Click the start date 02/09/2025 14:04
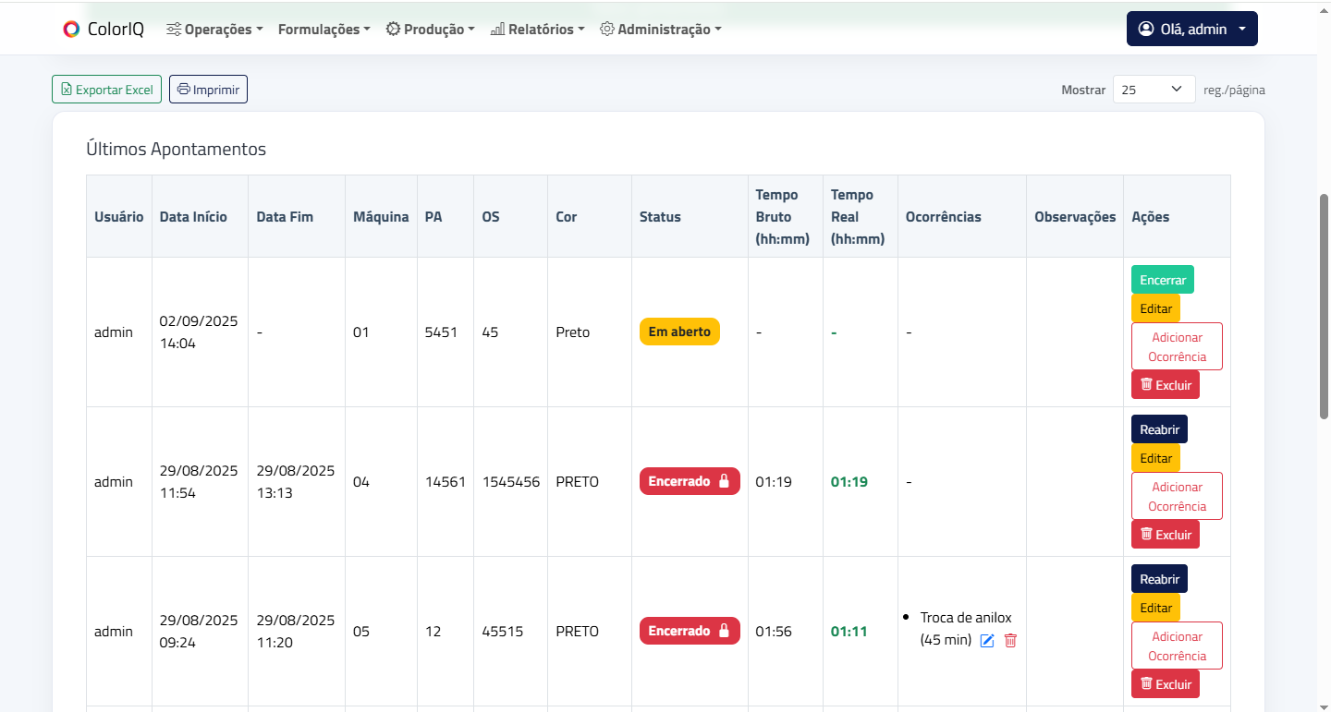 [199, 332]
